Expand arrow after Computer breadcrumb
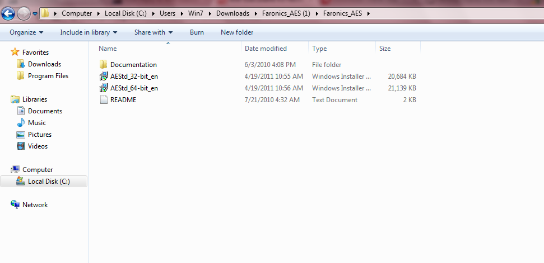 click(98, 14)
